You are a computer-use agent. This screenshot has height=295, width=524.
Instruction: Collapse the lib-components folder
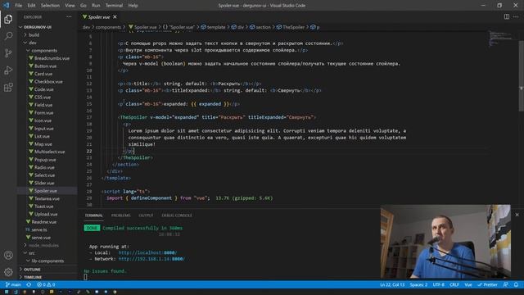click(47, 261)
